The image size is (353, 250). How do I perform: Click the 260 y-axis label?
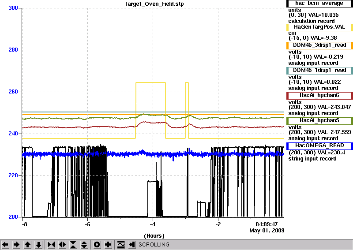pos(13,92)
